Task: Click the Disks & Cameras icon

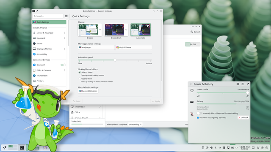Action: coord(34,70)
